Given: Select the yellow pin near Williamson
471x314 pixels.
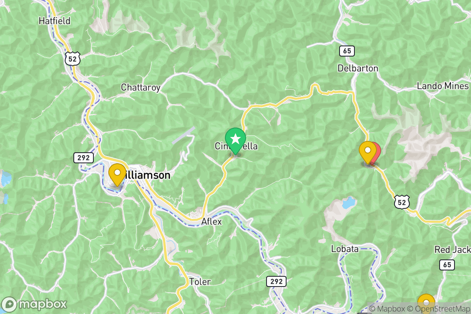Looking at the screenshot, I should pos(117,174).
